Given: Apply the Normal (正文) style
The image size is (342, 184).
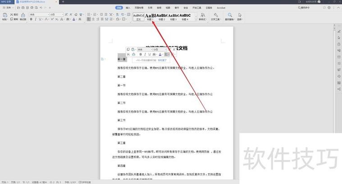Looking at the screenshot, I should 138,17.
